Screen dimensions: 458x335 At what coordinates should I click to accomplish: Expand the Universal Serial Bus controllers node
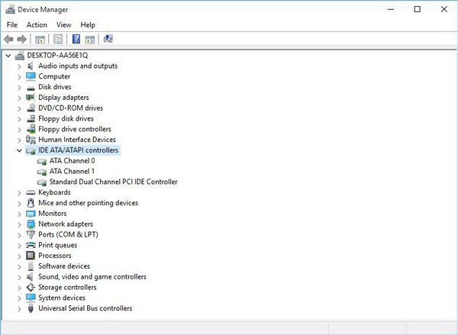click(x=19, y=308)
